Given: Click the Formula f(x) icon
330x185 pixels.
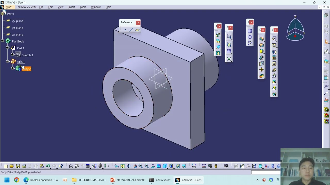Looking at the screenshot, I should tap(71, 166).
